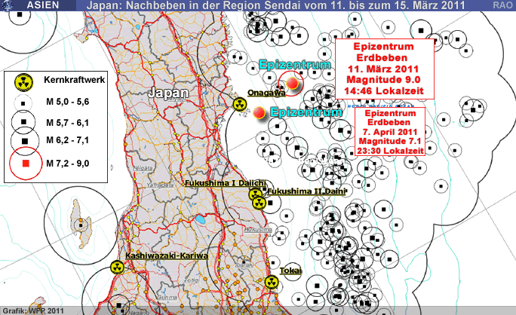Select the red M 7,2 - 9,0 legend circle
Viewport: 516px width, 315px height.
click(25, 163)
